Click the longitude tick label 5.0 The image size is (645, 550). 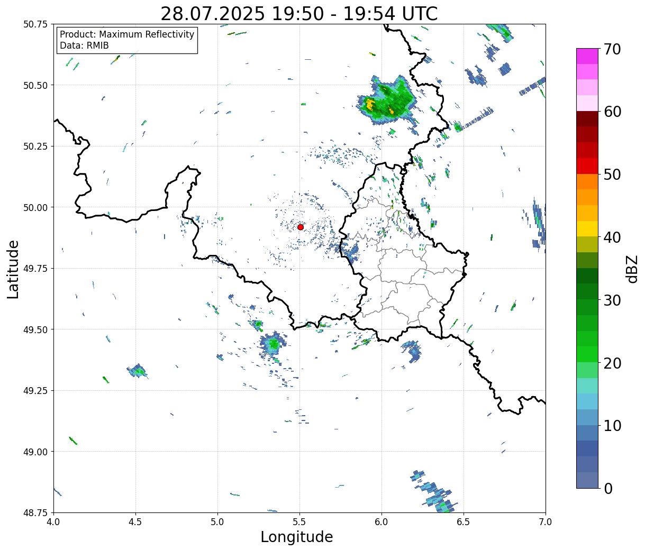[217, 522]
